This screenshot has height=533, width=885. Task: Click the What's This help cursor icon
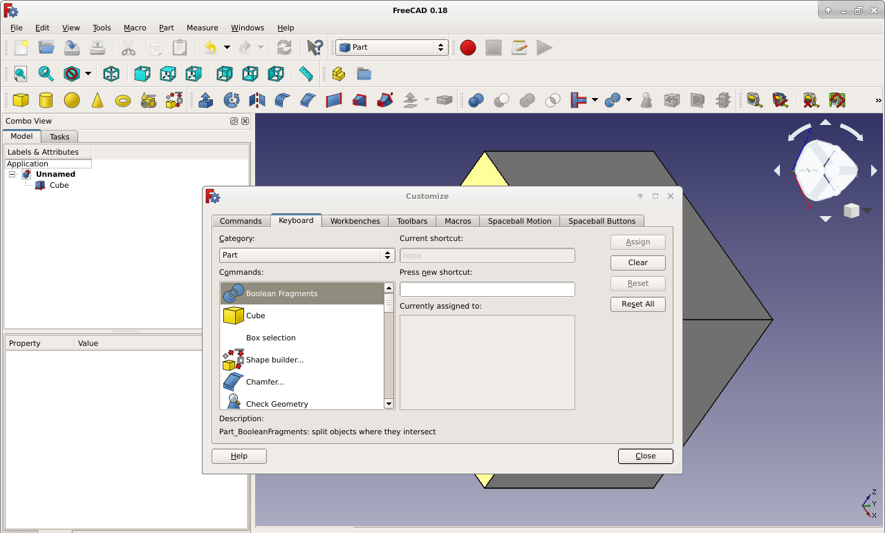pyautogui.click(x=315, y=48)
